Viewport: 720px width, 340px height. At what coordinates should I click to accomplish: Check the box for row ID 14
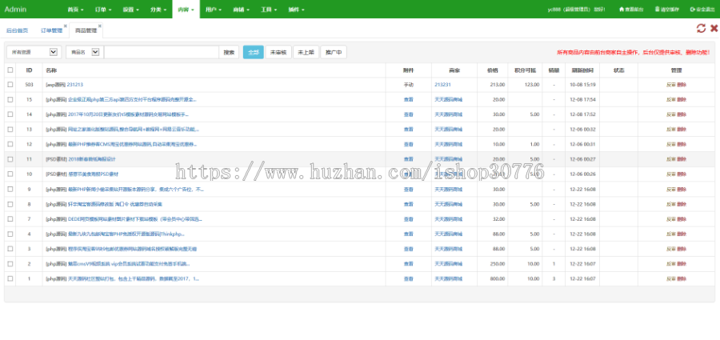click(10, 114)
